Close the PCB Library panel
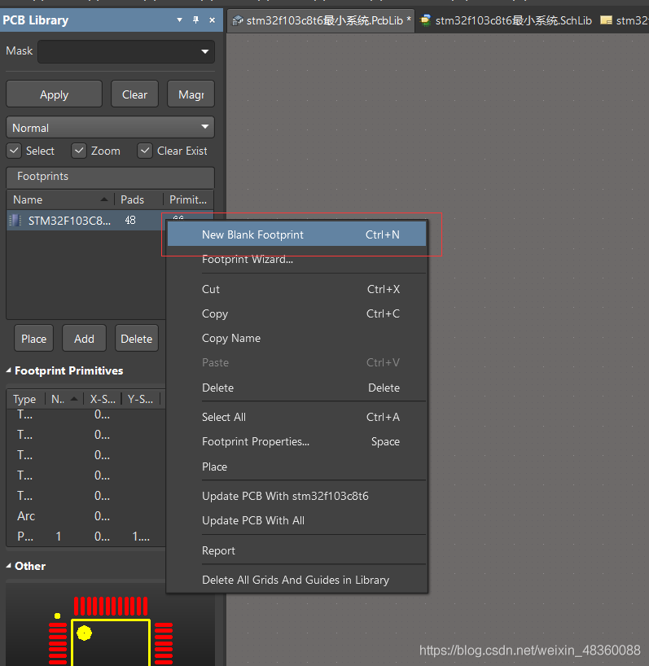 click(212, 20)
